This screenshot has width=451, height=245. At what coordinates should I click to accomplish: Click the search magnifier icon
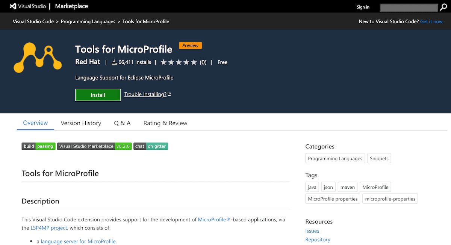pos(443,7)
